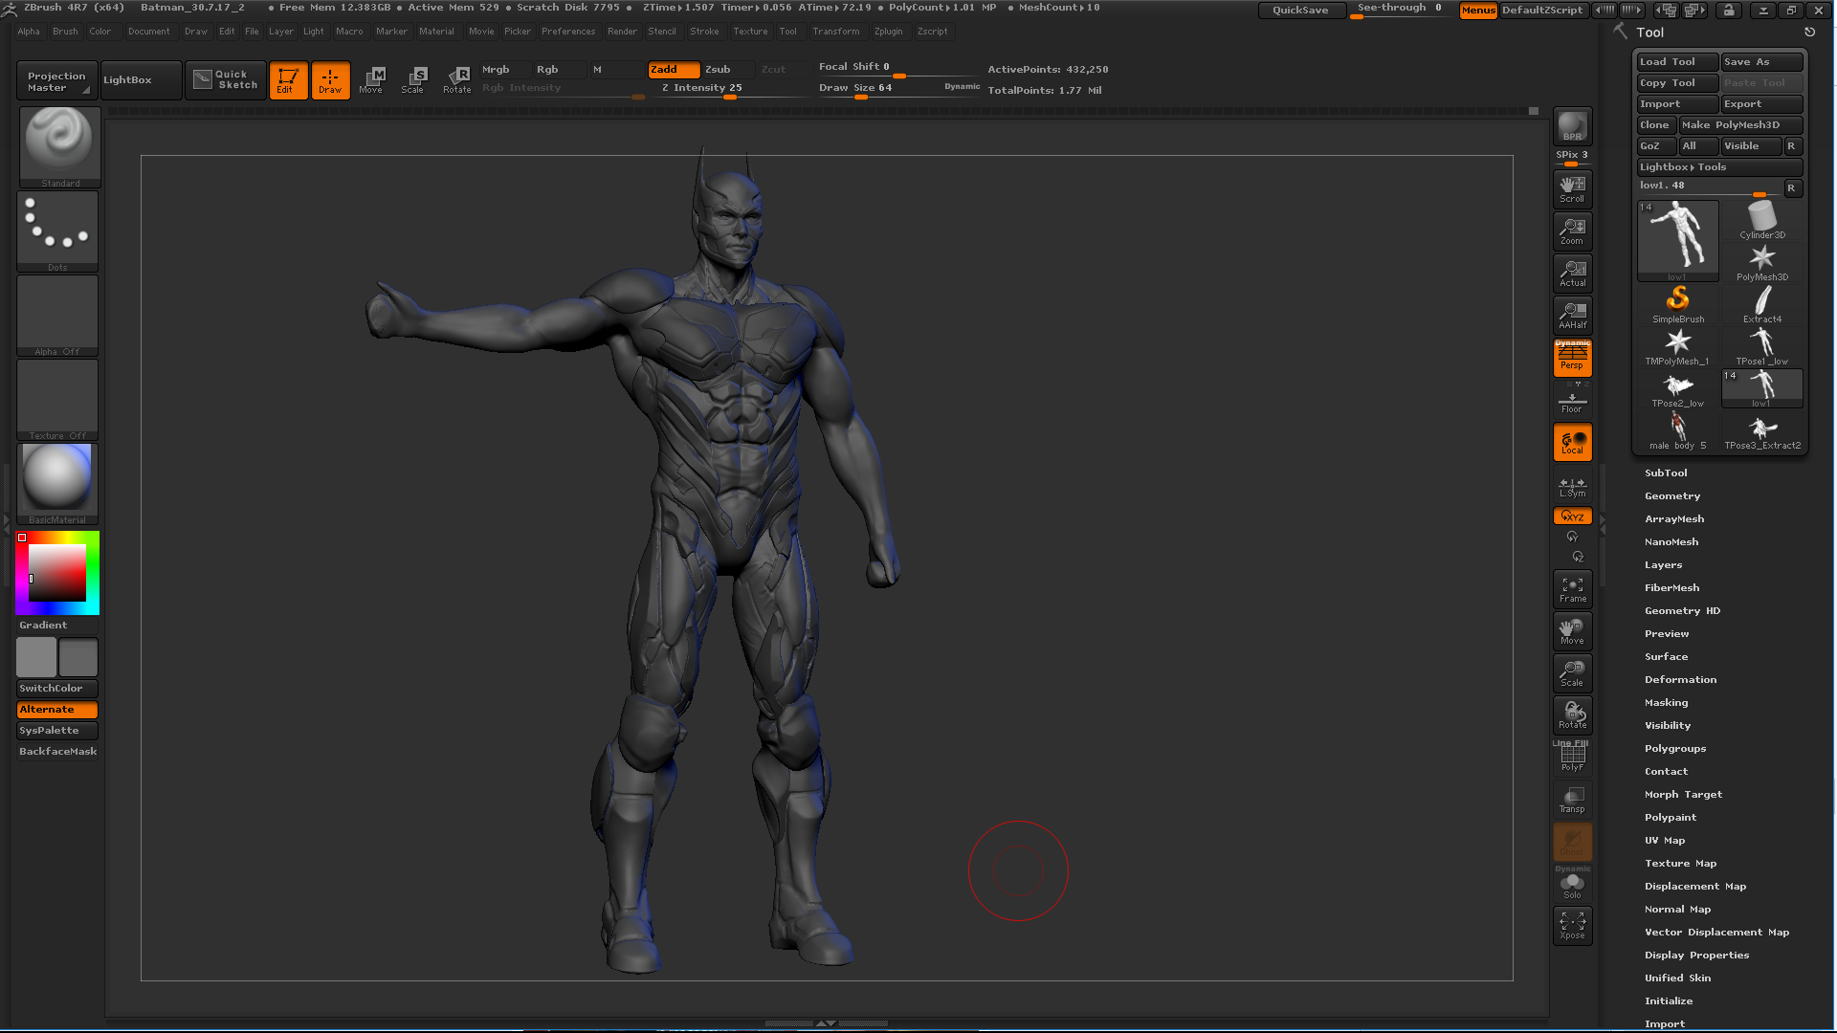Click the Projection Master button
The height and width of the screenshot is (1033, 1837).
click(56, 80)
